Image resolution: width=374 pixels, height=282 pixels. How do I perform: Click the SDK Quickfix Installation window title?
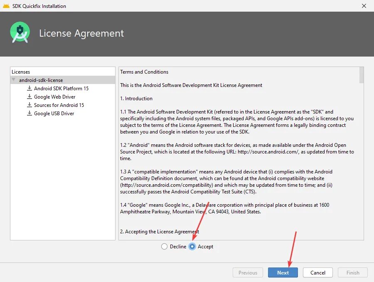(39, 6)
